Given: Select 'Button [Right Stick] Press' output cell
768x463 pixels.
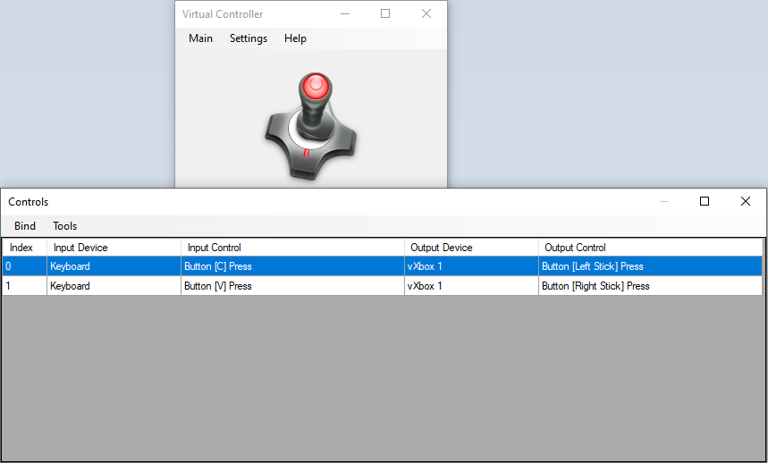Looking at the screenshot, I should point(651,286).
